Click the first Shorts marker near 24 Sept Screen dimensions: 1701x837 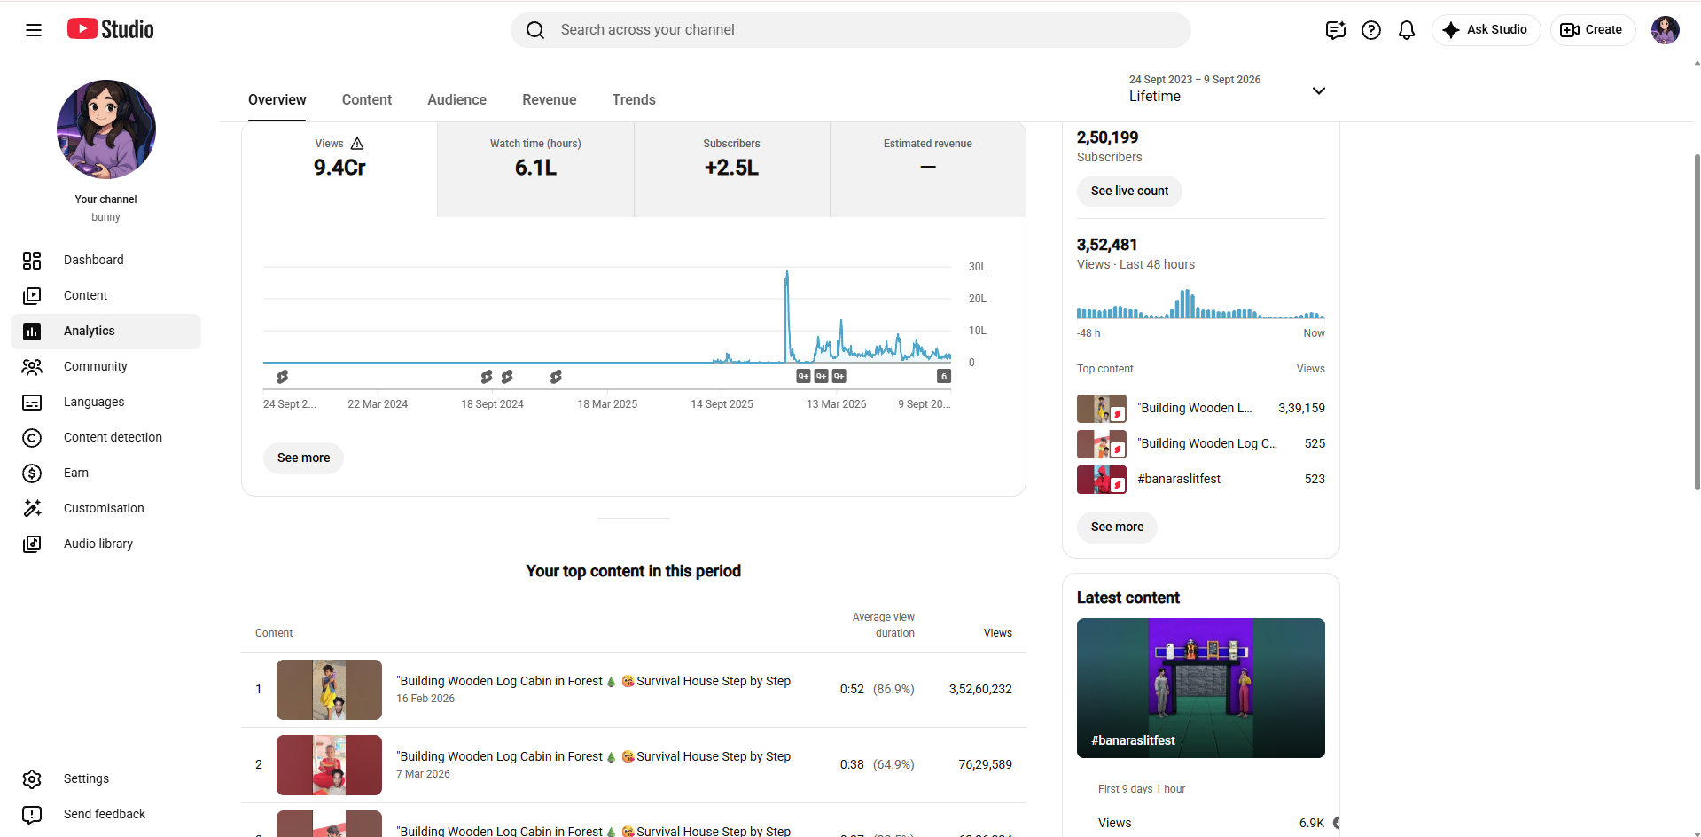282,377
